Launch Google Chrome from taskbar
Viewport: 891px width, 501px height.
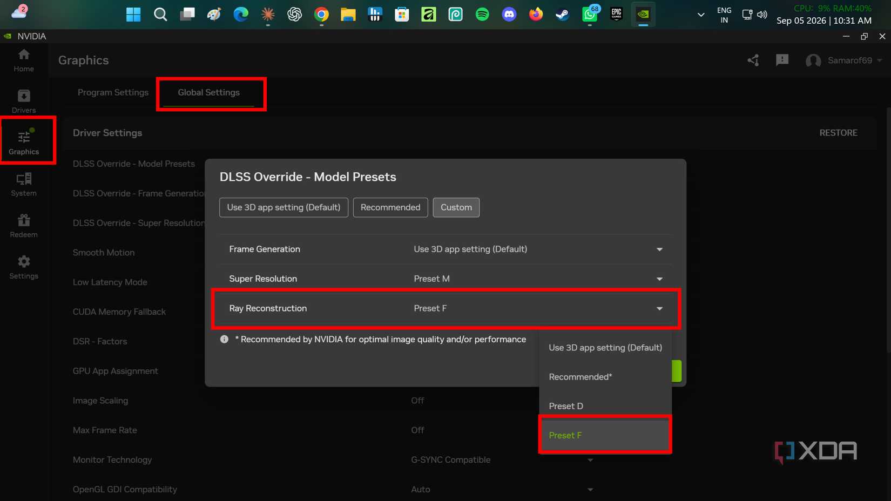click(x=321, y=15)
